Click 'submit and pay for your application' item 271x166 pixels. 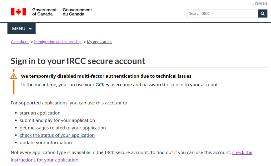tap(57, 120)
